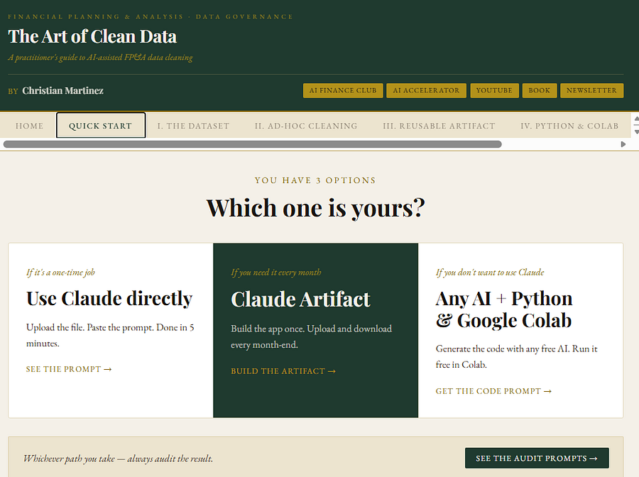The height and width of the screenshot is (477, 639).
Task: Follow the See the Prompt link
Action: coord(69,369)
